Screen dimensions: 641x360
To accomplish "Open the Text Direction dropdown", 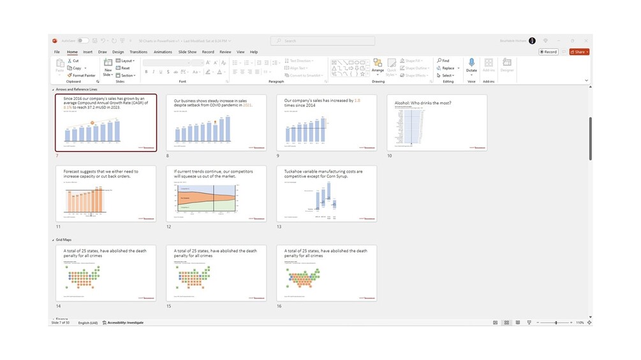I will (x=299, y=61).
